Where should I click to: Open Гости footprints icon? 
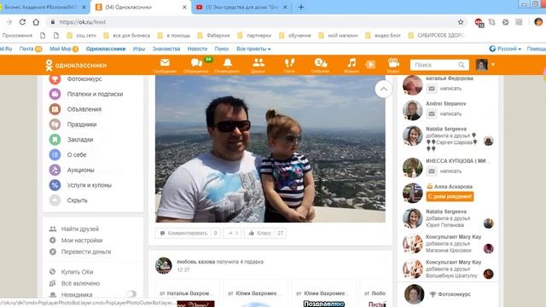[289, 63]
